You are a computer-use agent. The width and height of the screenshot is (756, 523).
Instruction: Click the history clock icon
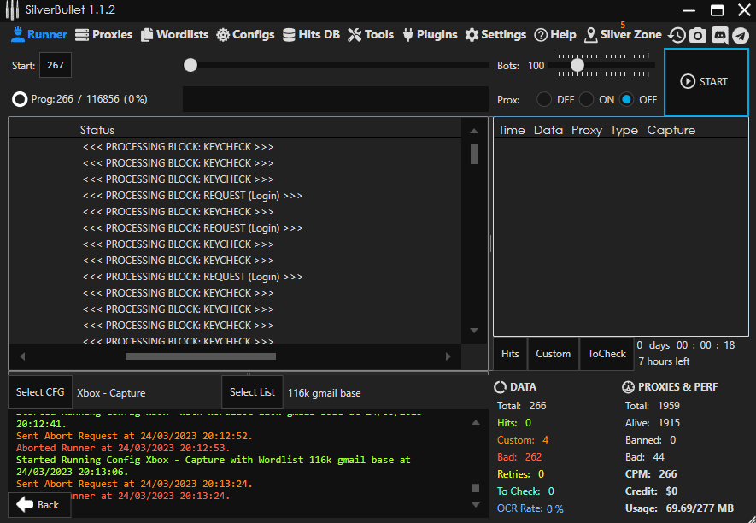click(677, 35)
